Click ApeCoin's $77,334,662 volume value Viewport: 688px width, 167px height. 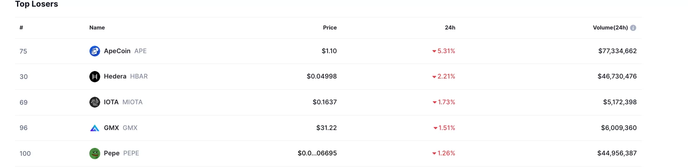pyautogui.click(x=617, y=51)
